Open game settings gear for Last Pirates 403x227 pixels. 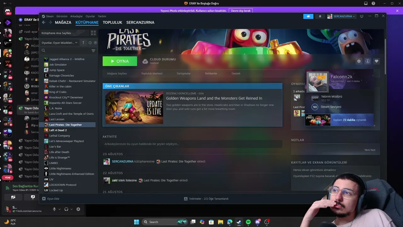coord(359,61)
